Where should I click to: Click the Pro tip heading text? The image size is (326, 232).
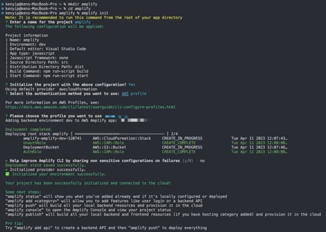pyautogui.click(x=14, y=223)
